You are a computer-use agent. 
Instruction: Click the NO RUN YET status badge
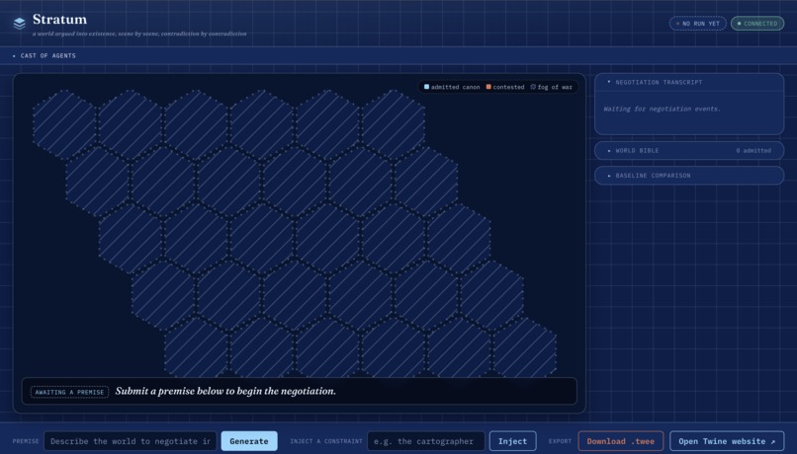(697, 24)
